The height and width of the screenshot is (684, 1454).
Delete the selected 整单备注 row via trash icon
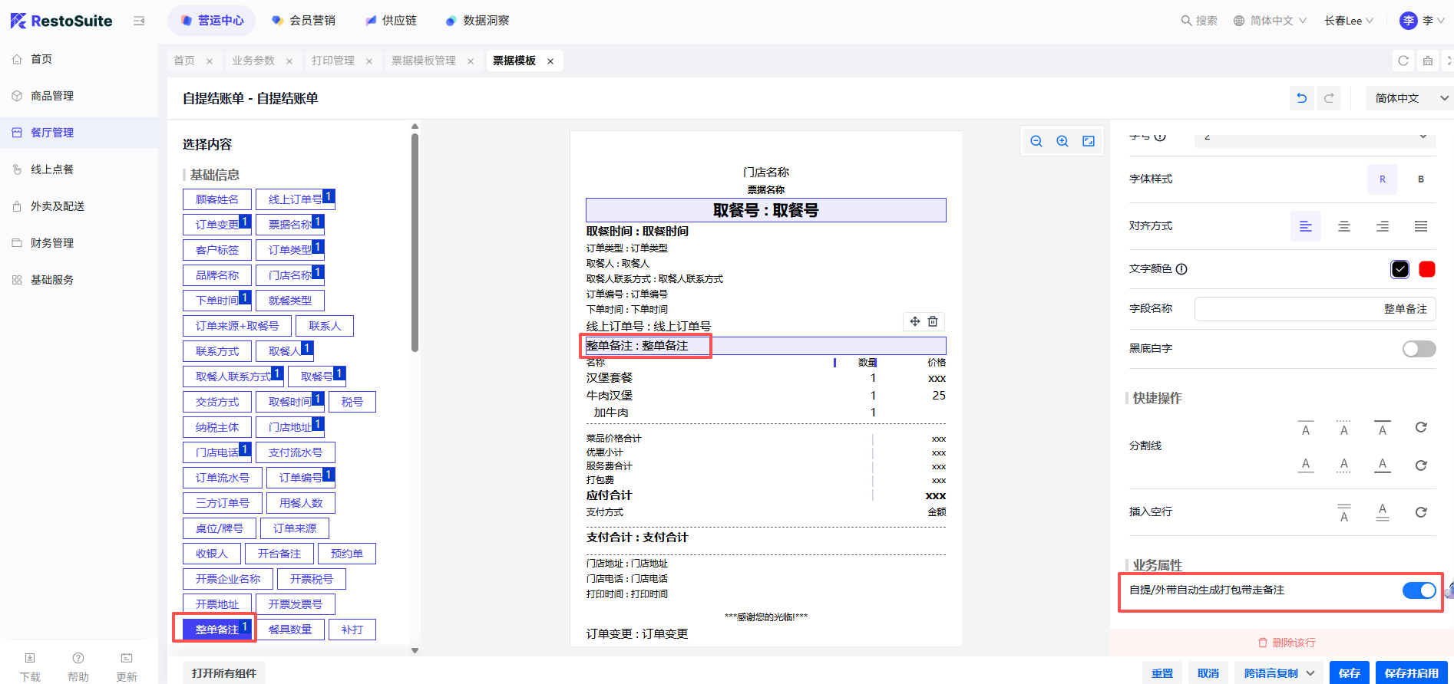pyautogui.click(x=933, y=321)
